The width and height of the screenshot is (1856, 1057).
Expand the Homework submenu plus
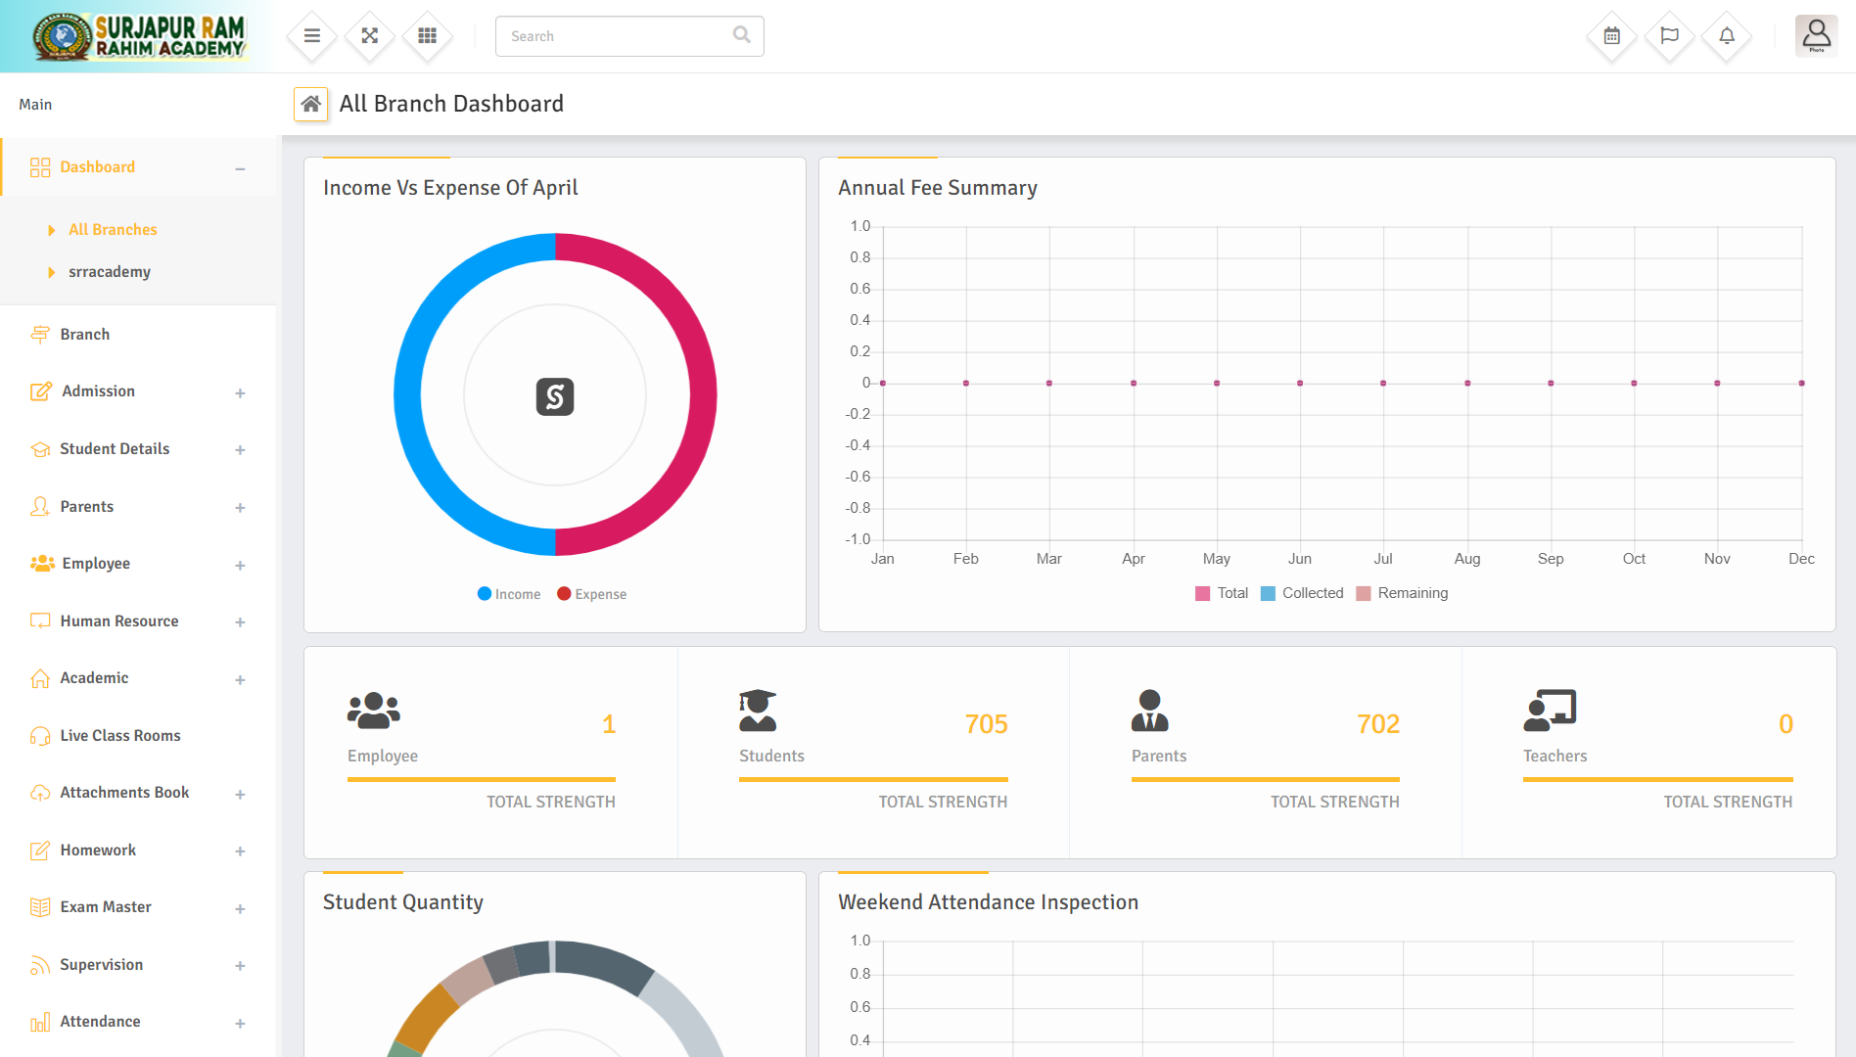240,851
